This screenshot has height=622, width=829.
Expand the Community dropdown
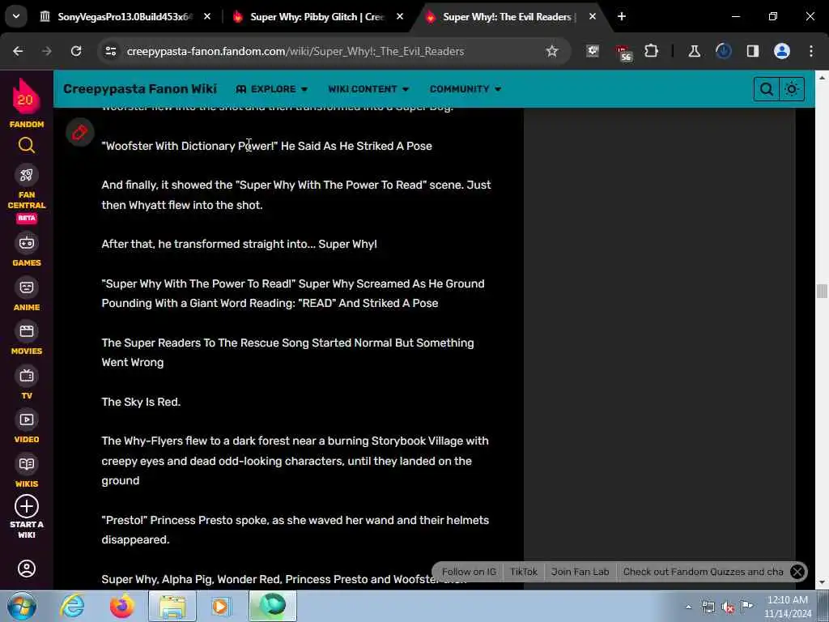[x=466, y=89]
